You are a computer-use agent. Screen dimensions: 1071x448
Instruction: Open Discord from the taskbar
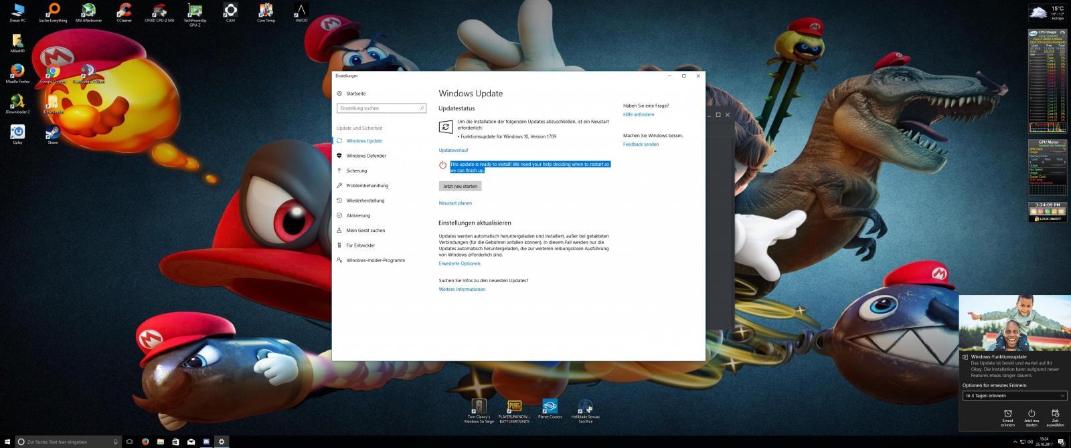coord(207,441)
